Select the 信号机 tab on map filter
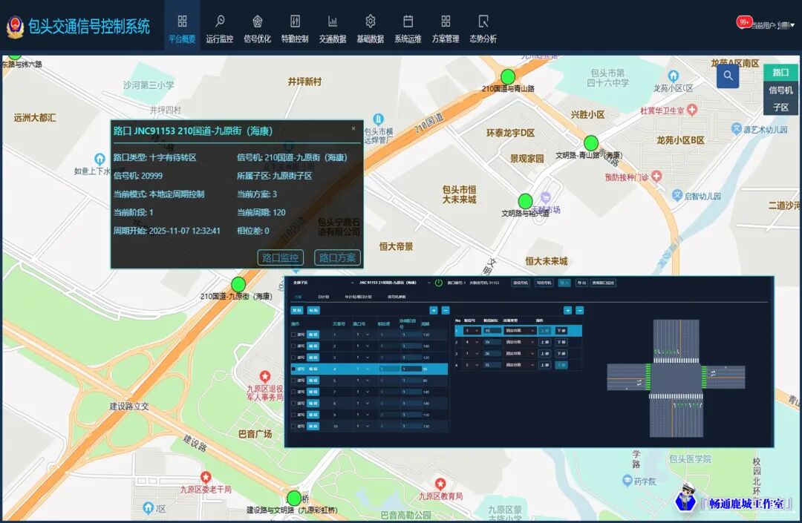The image size is (802, 523). click(780, 90)
